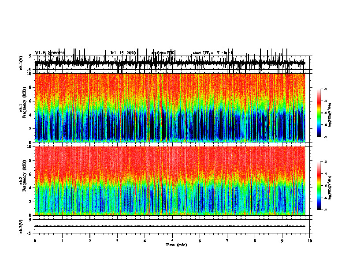Click the ch.1 "Frequency (kHz)" axis label
This screenshot has width=349, height=270.
24,102
